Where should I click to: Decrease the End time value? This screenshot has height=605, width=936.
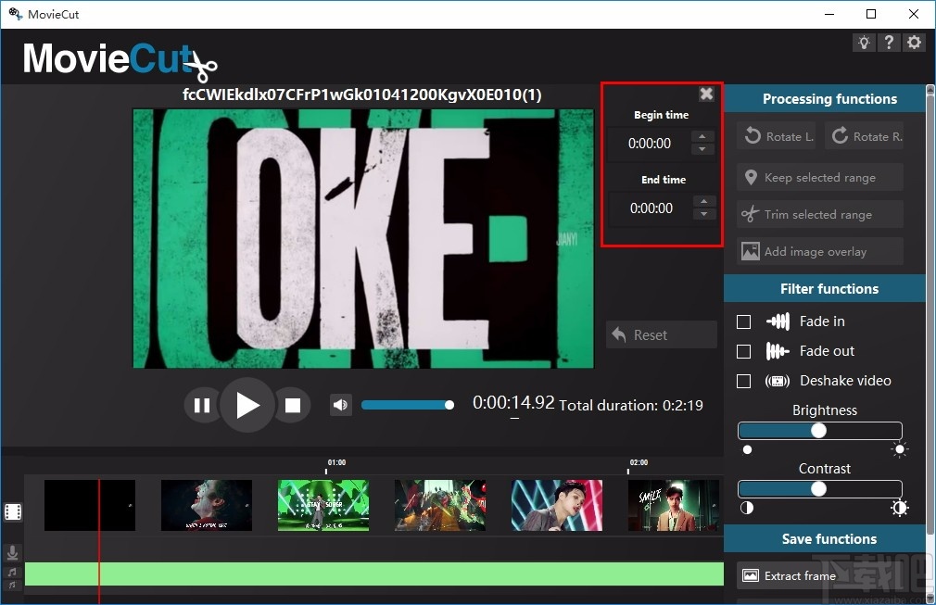[704, 214]
